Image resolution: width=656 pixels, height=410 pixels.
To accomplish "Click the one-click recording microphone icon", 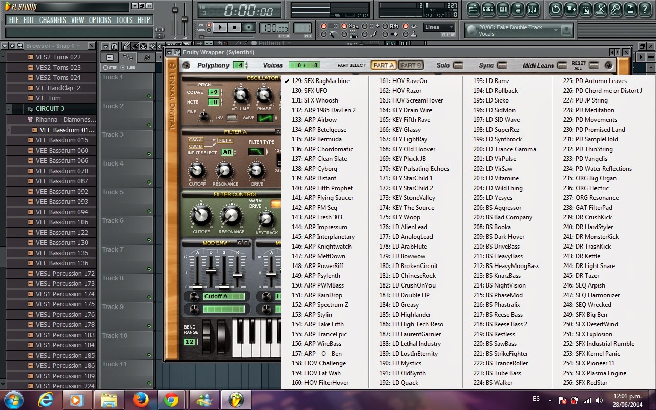I will pyautogui.click(x=616, y=9).
